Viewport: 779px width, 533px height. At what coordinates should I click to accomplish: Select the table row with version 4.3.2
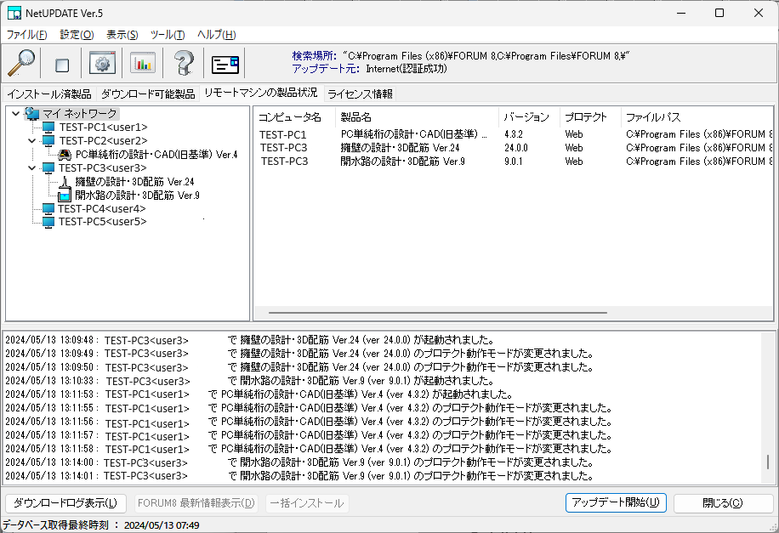click(x=515, y=134)
